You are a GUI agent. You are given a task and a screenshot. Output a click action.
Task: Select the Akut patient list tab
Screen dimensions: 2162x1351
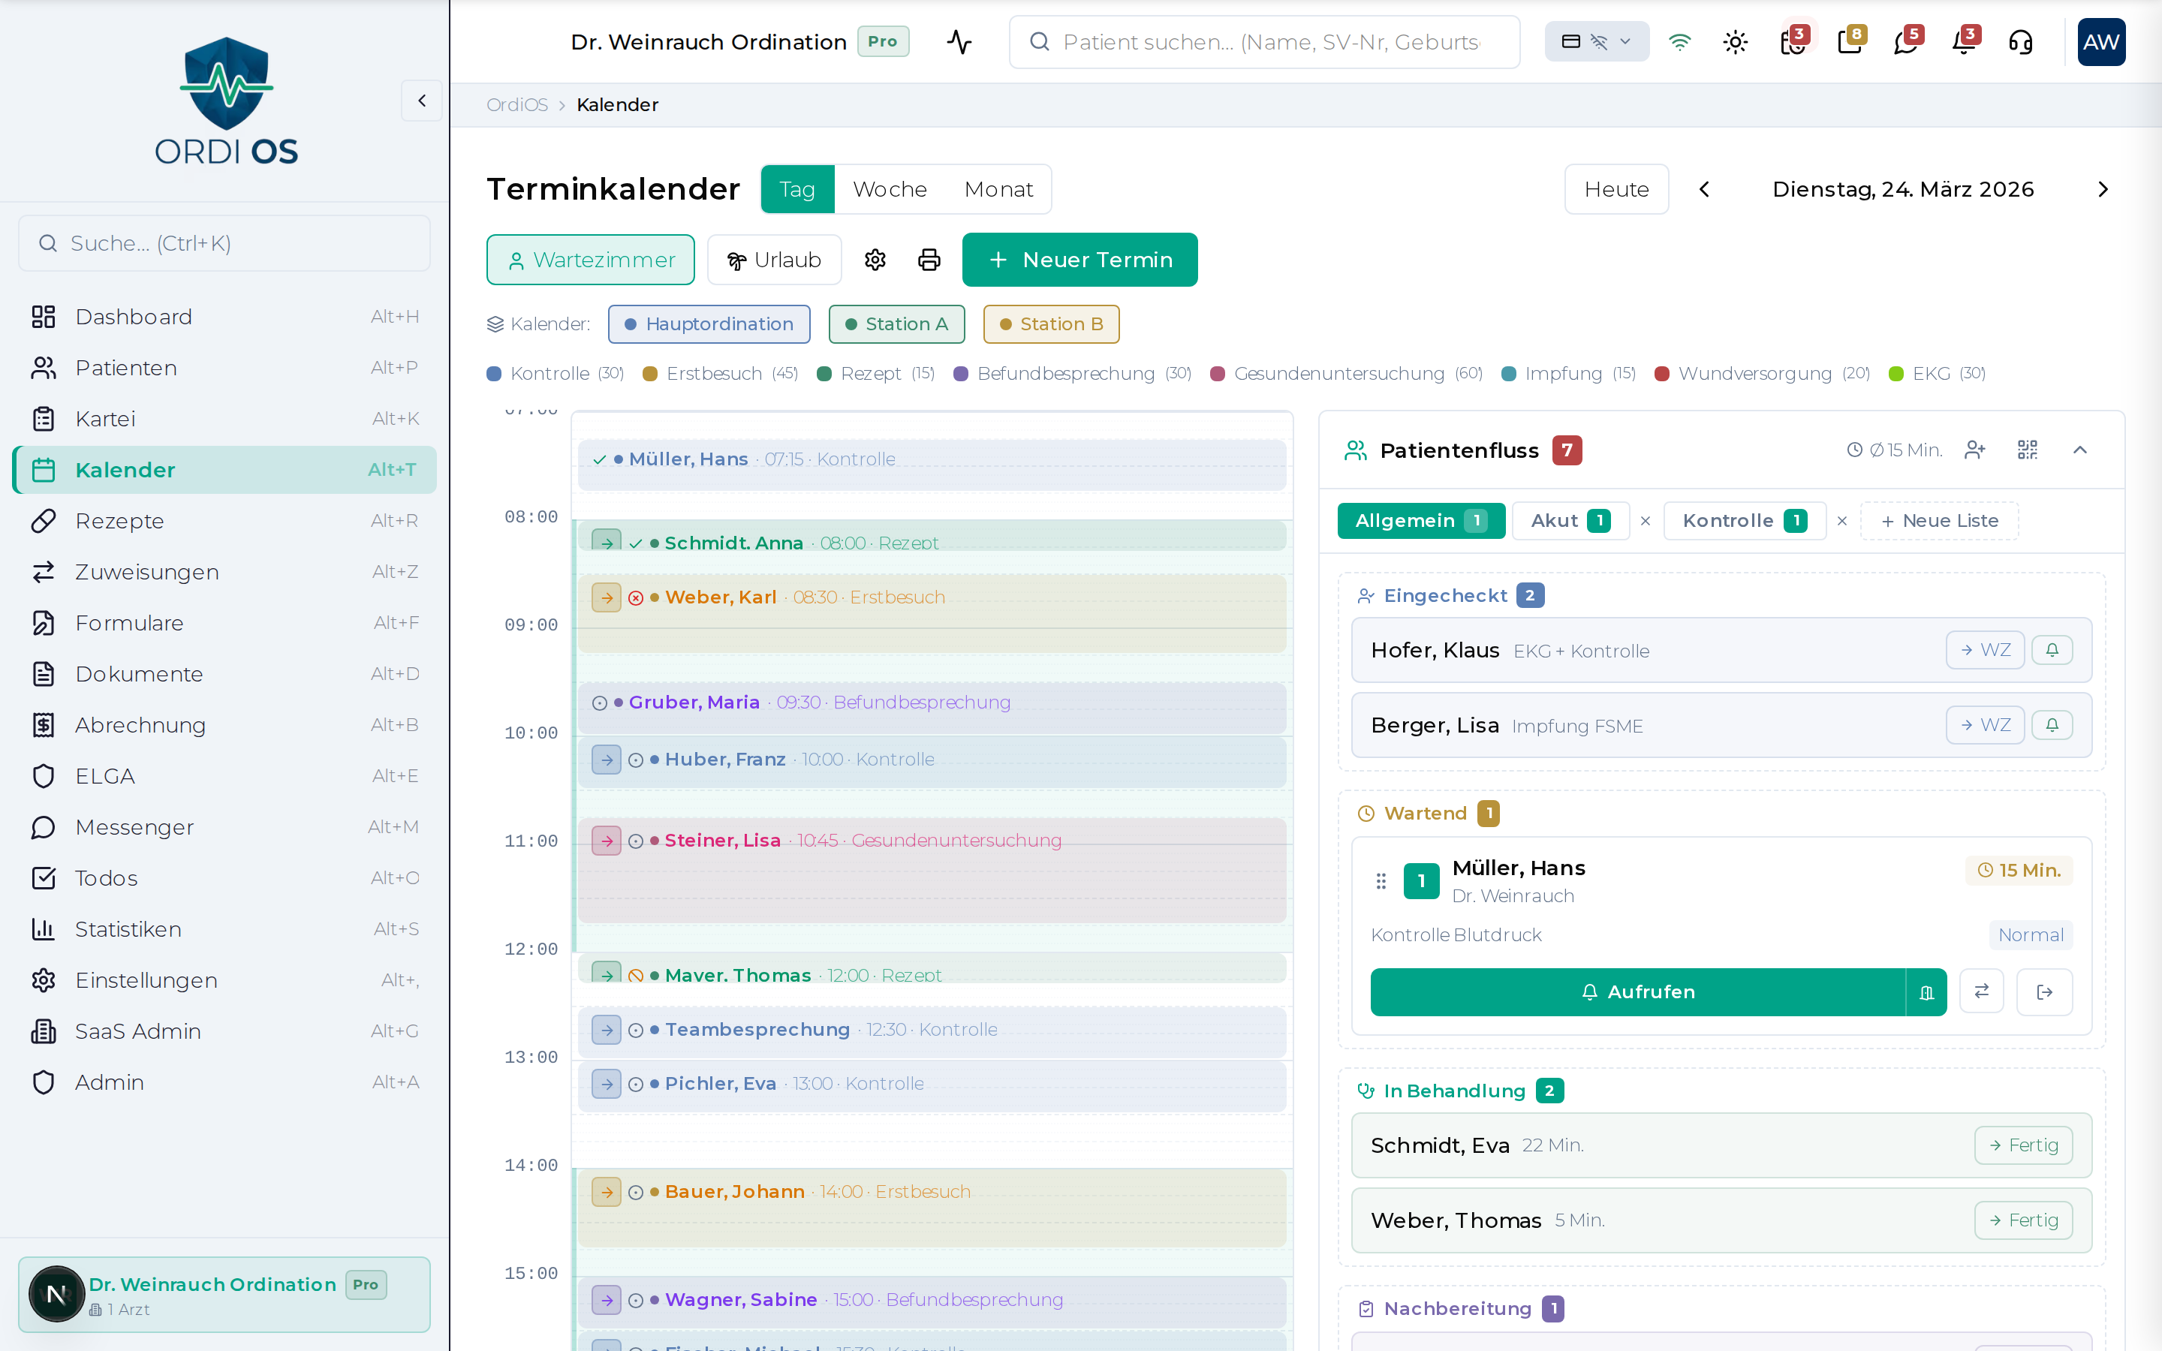[1569, 521]
